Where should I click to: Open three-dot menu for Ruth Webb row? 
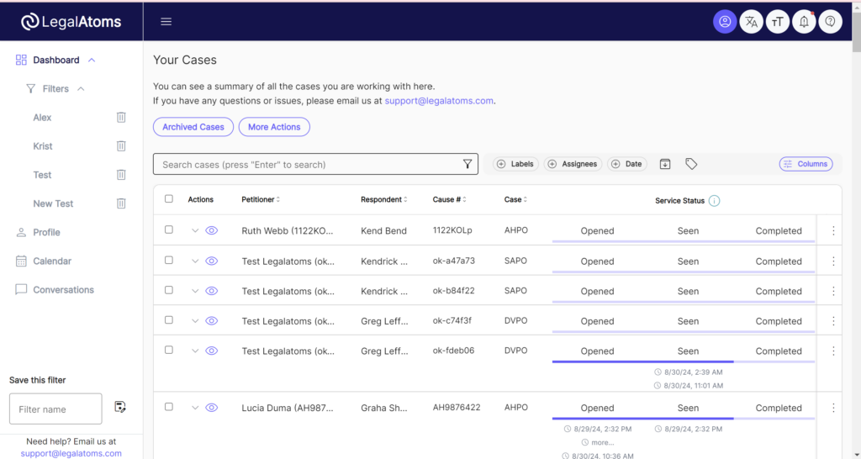pyautogui.click(x=833, y=230)
